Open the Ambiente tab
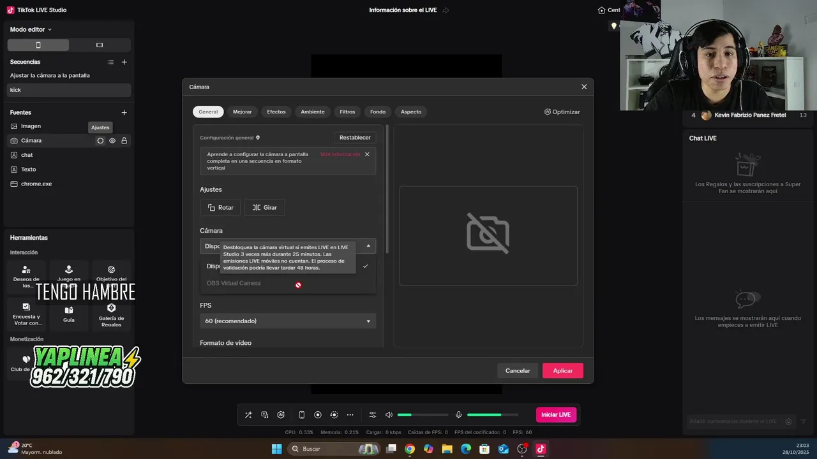Screen dimensions: 817x459 313,112
